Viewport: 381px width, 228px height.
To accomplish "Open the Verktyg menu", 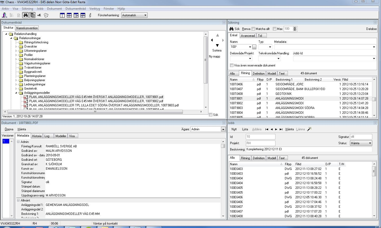I will tap(95, 9).
